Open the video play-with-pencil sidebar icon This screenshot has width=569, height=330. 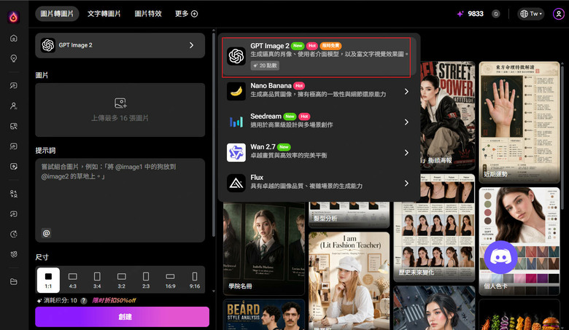click(x=14, y=167)
